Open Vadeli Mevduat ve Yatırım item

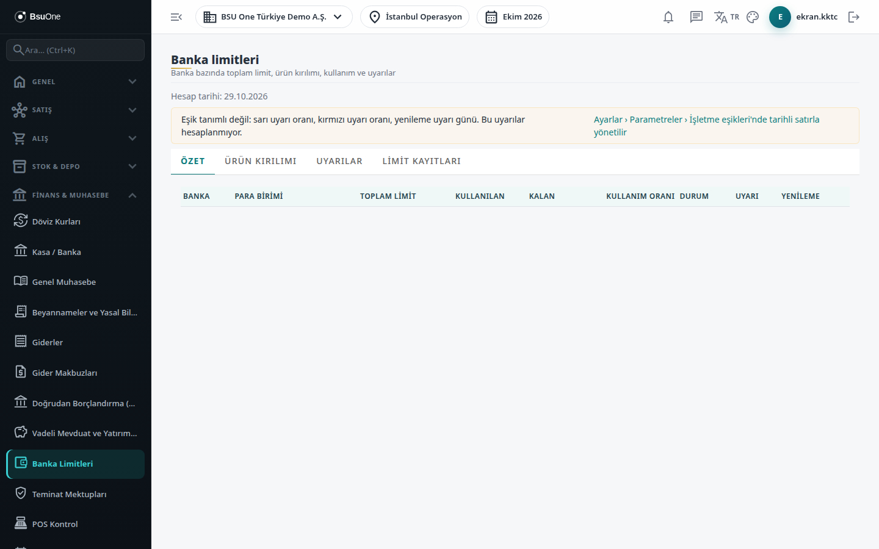[76, 433]
